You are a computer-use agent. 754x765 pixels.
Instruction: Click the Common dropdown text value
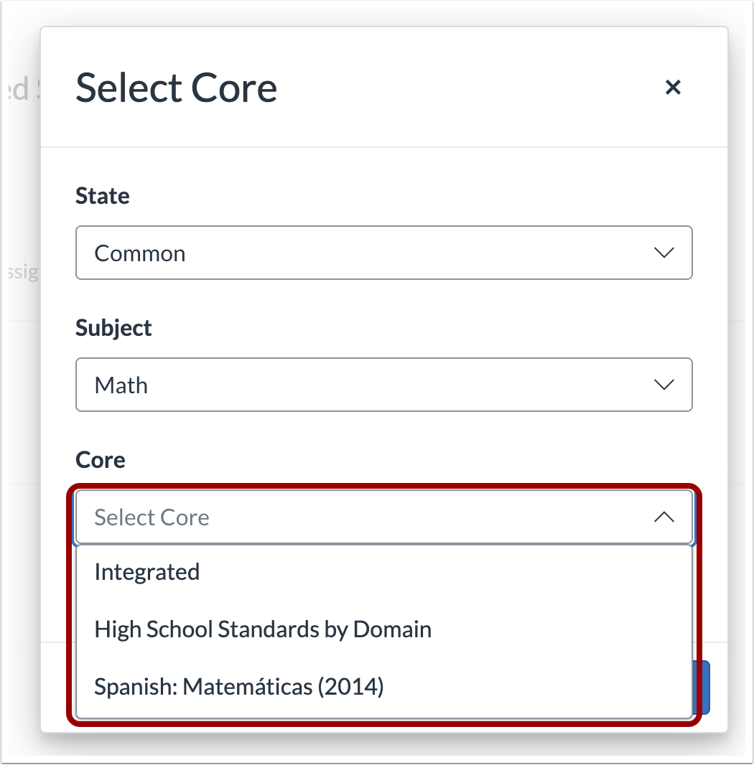click(140, 253)
